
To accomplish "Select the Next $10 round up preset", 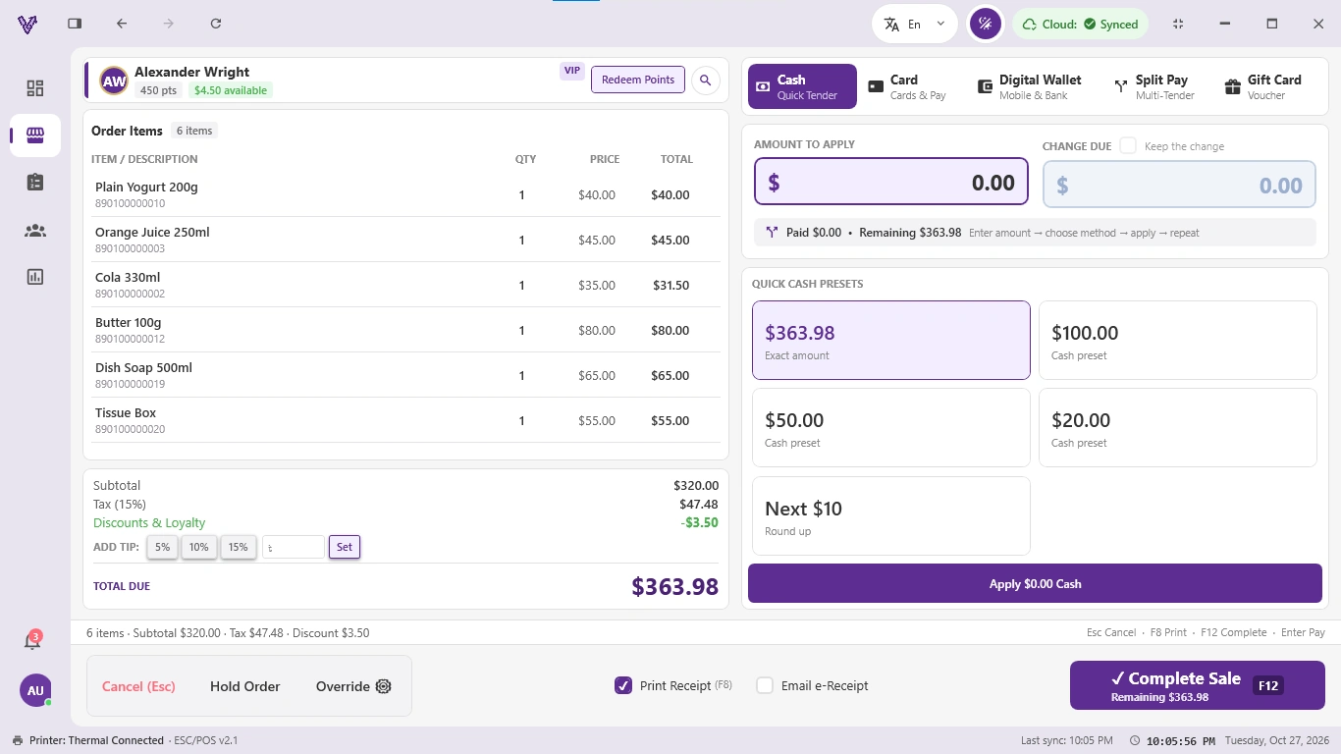I will tap(891, 515).
